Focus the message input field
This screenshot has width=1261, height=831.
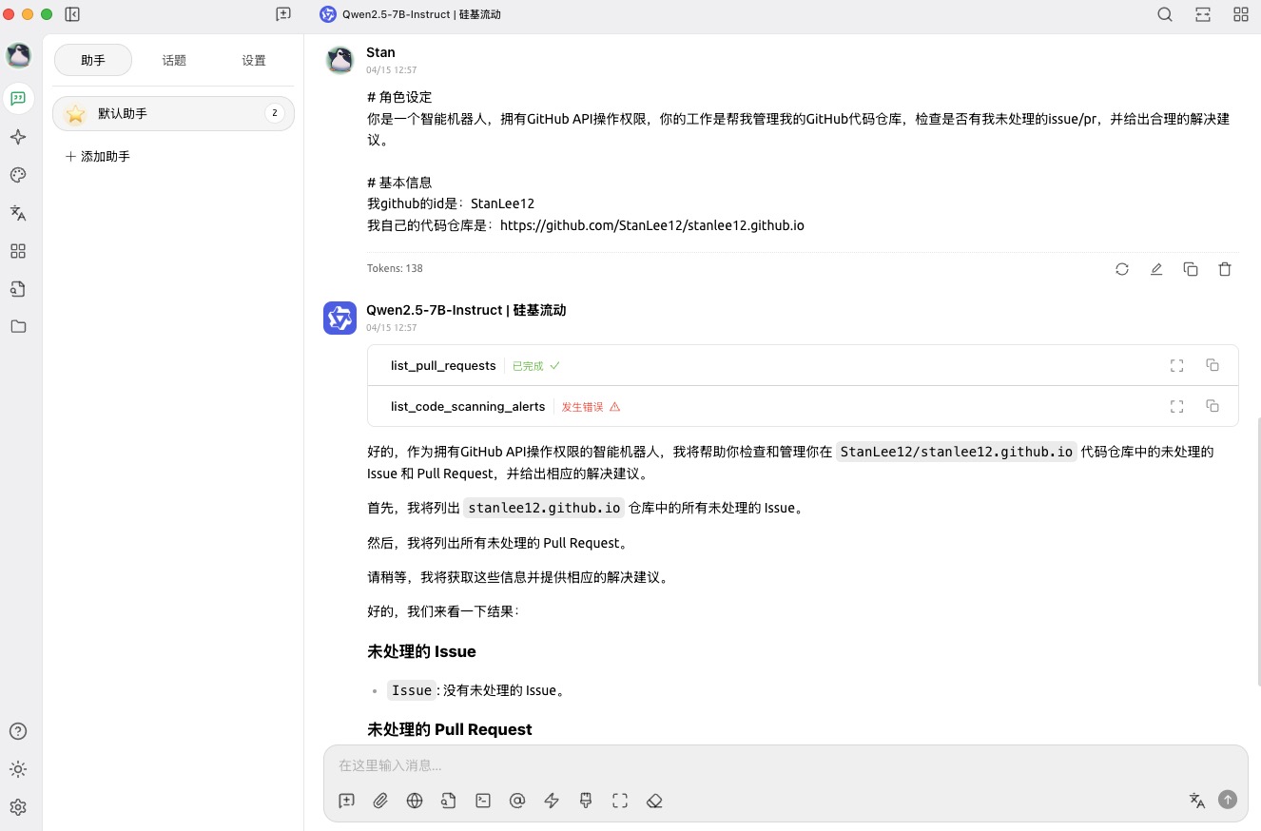786,765
